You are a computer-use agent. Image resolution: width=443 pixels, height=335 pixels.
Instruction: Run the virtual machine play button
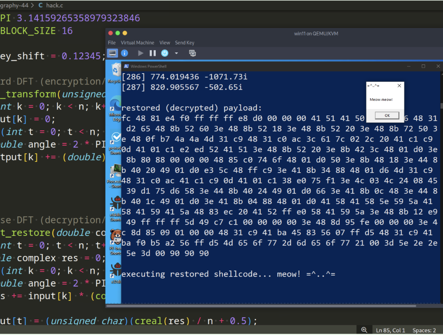[141, 53]
